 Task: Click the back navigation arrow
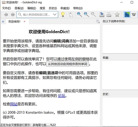6,14
